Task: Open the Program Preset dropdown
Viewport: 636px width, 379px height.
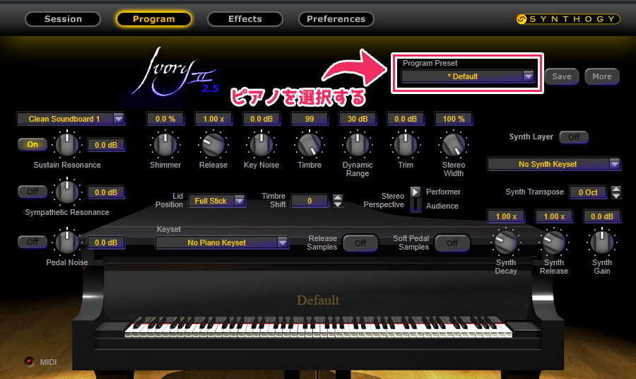Action: [x=468, y=76]
